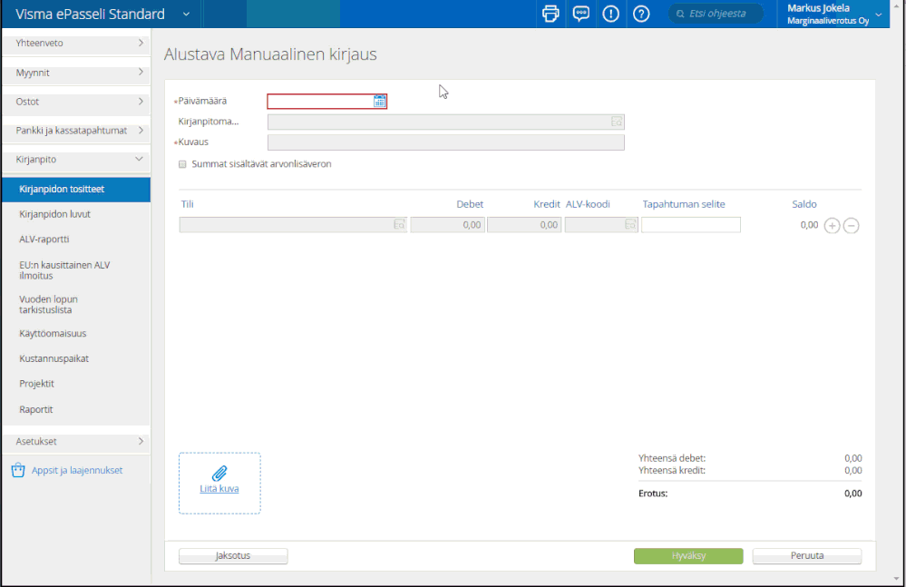Screen dimensions: 906x587
Task: Expand the Yhteenveto menu section
Action: [x=75, y=44]
